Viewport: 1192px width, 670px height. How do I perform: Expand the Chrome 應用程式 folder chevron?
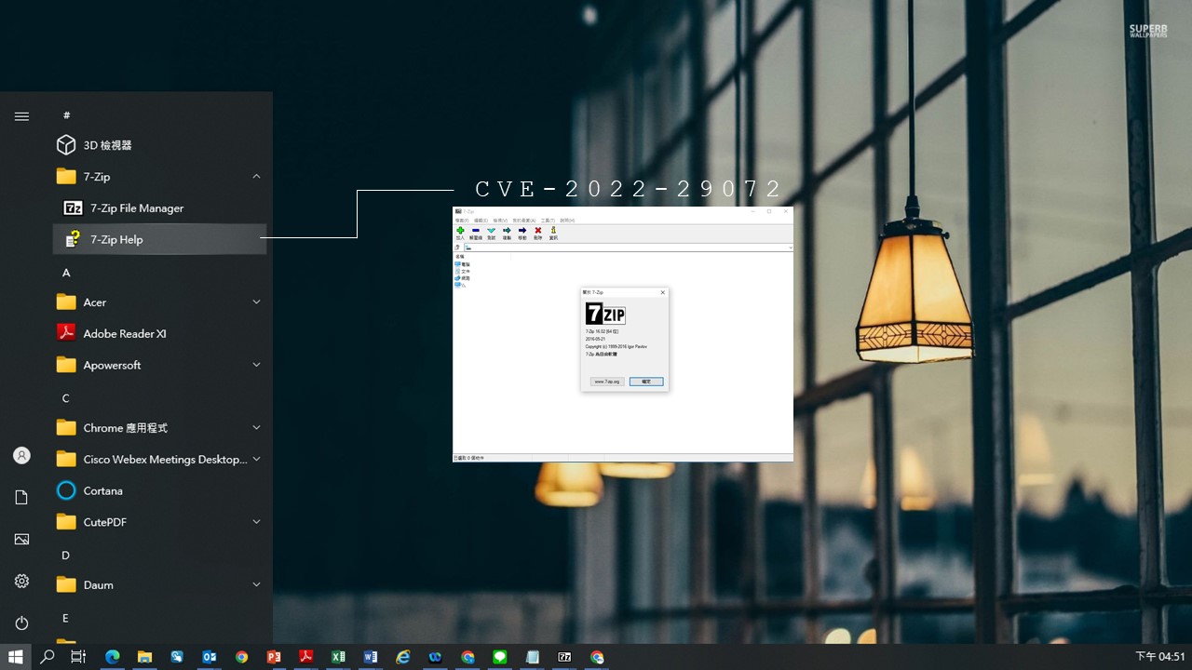[x=256, y=428]
